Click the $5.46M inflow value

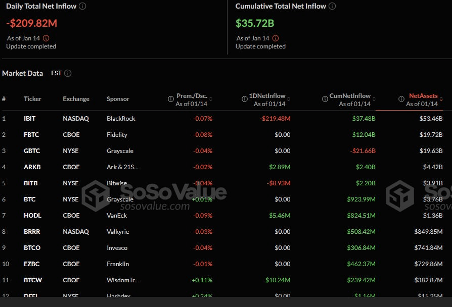[x=280, y=215]
